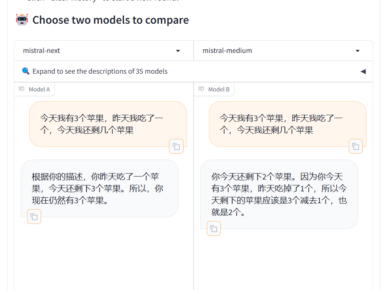Screen dimensions: 386x290
Task: Copy the user question in Model B panel
Action: [x=355, y=146]
